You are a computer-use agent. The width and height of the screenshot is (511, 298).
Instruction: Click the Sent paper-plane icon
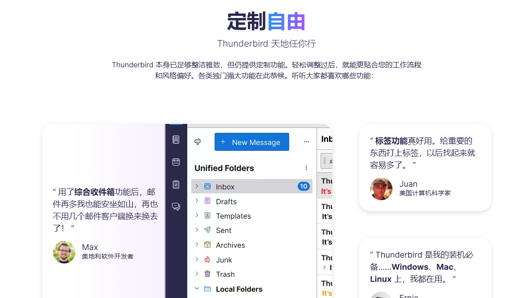click(207, 230)
